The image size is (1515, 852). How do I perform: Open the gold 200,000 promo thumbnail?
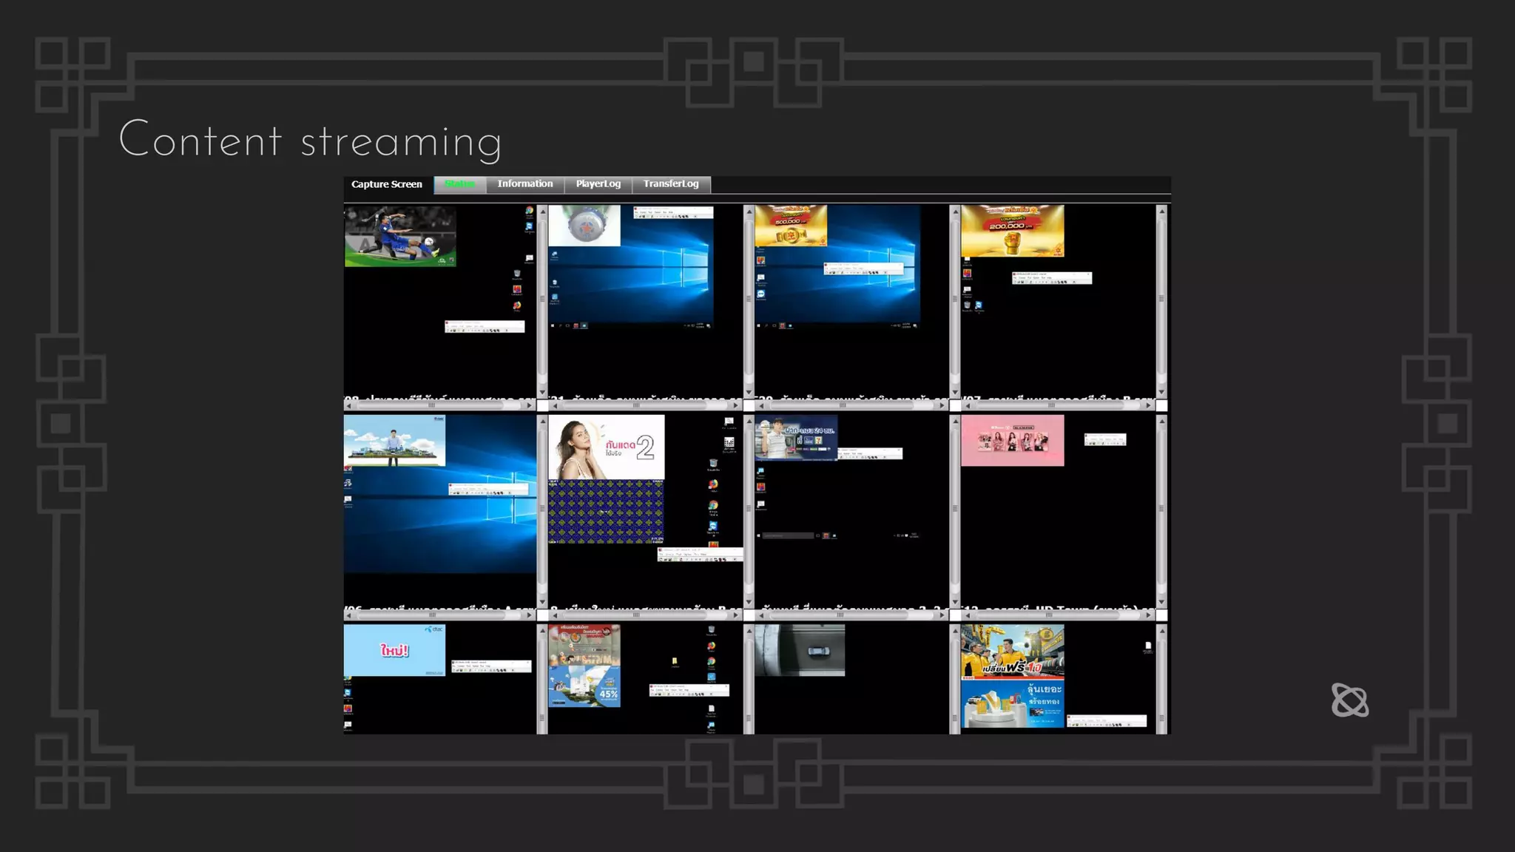coord(1013,231)
